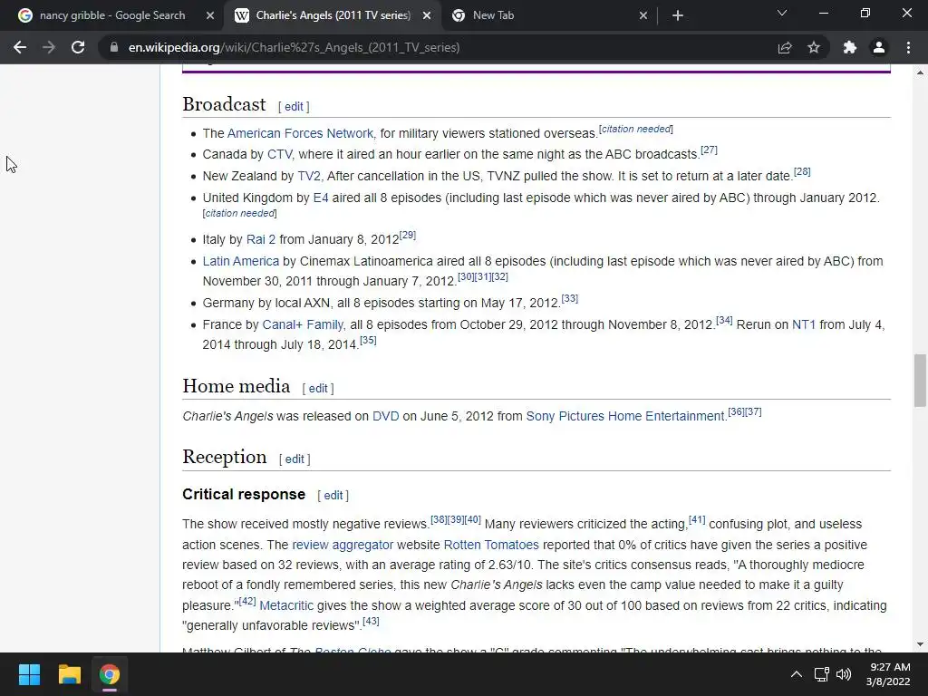The height and width of the screenshot is (696, 928).
Task: Open the E4 link
Action: point(321,198)
